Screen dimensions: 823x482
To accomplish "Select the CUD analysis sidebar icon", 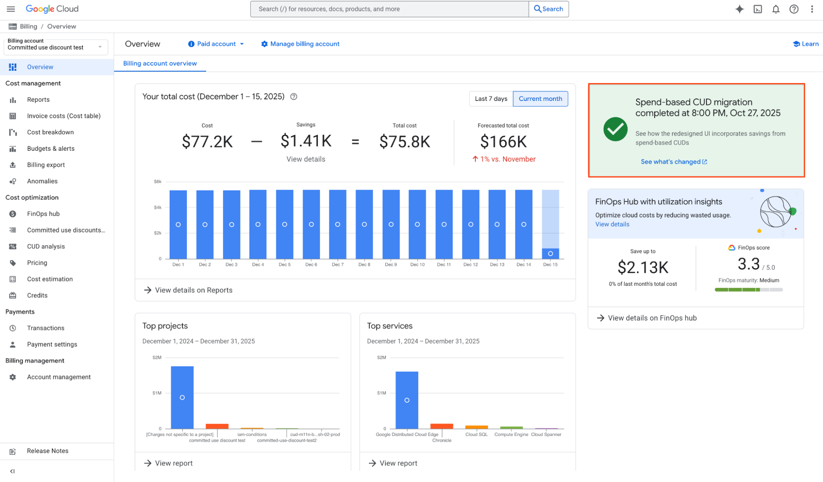I will 13,246.
